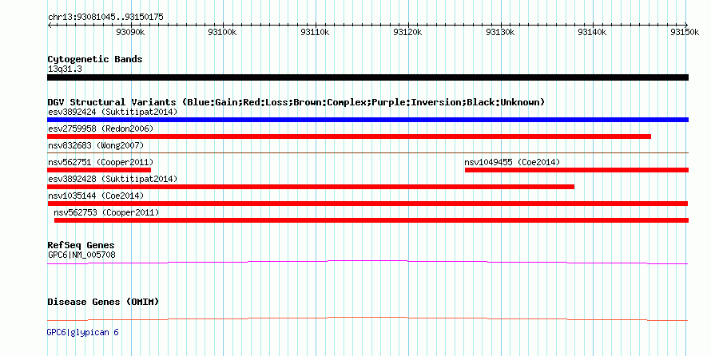Click the blue esv3892424 gain variant bar
Image resolution: width=711 pixels, height=356 pixels.
367,120
